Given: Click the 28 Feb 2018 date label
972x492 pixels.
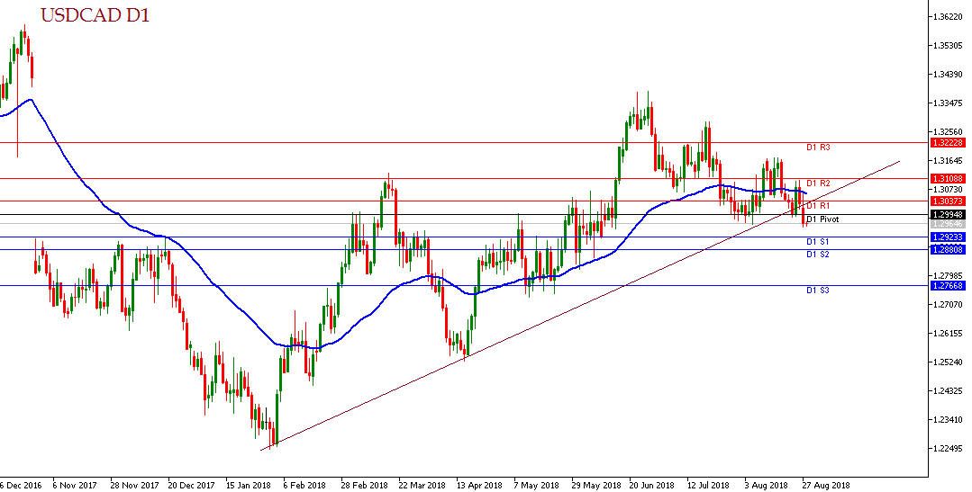Looking at the screenshot, I should (365, 485).
